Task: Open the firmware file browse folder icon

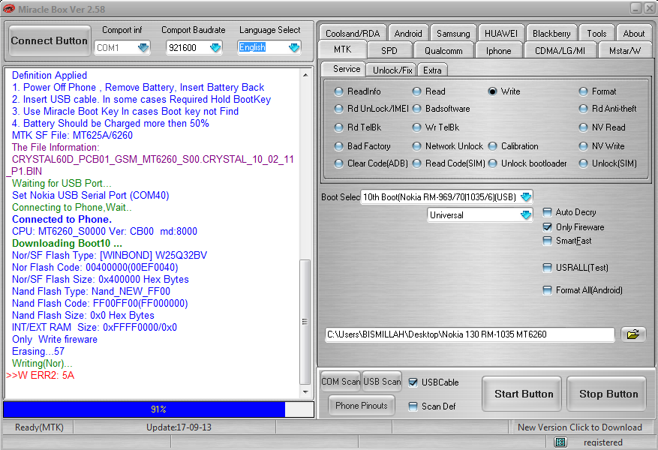Action: (632, 334)
